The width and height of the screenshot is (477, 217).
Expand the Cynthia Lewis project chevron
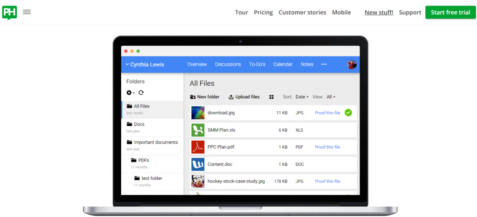click(x=127, y=64)
